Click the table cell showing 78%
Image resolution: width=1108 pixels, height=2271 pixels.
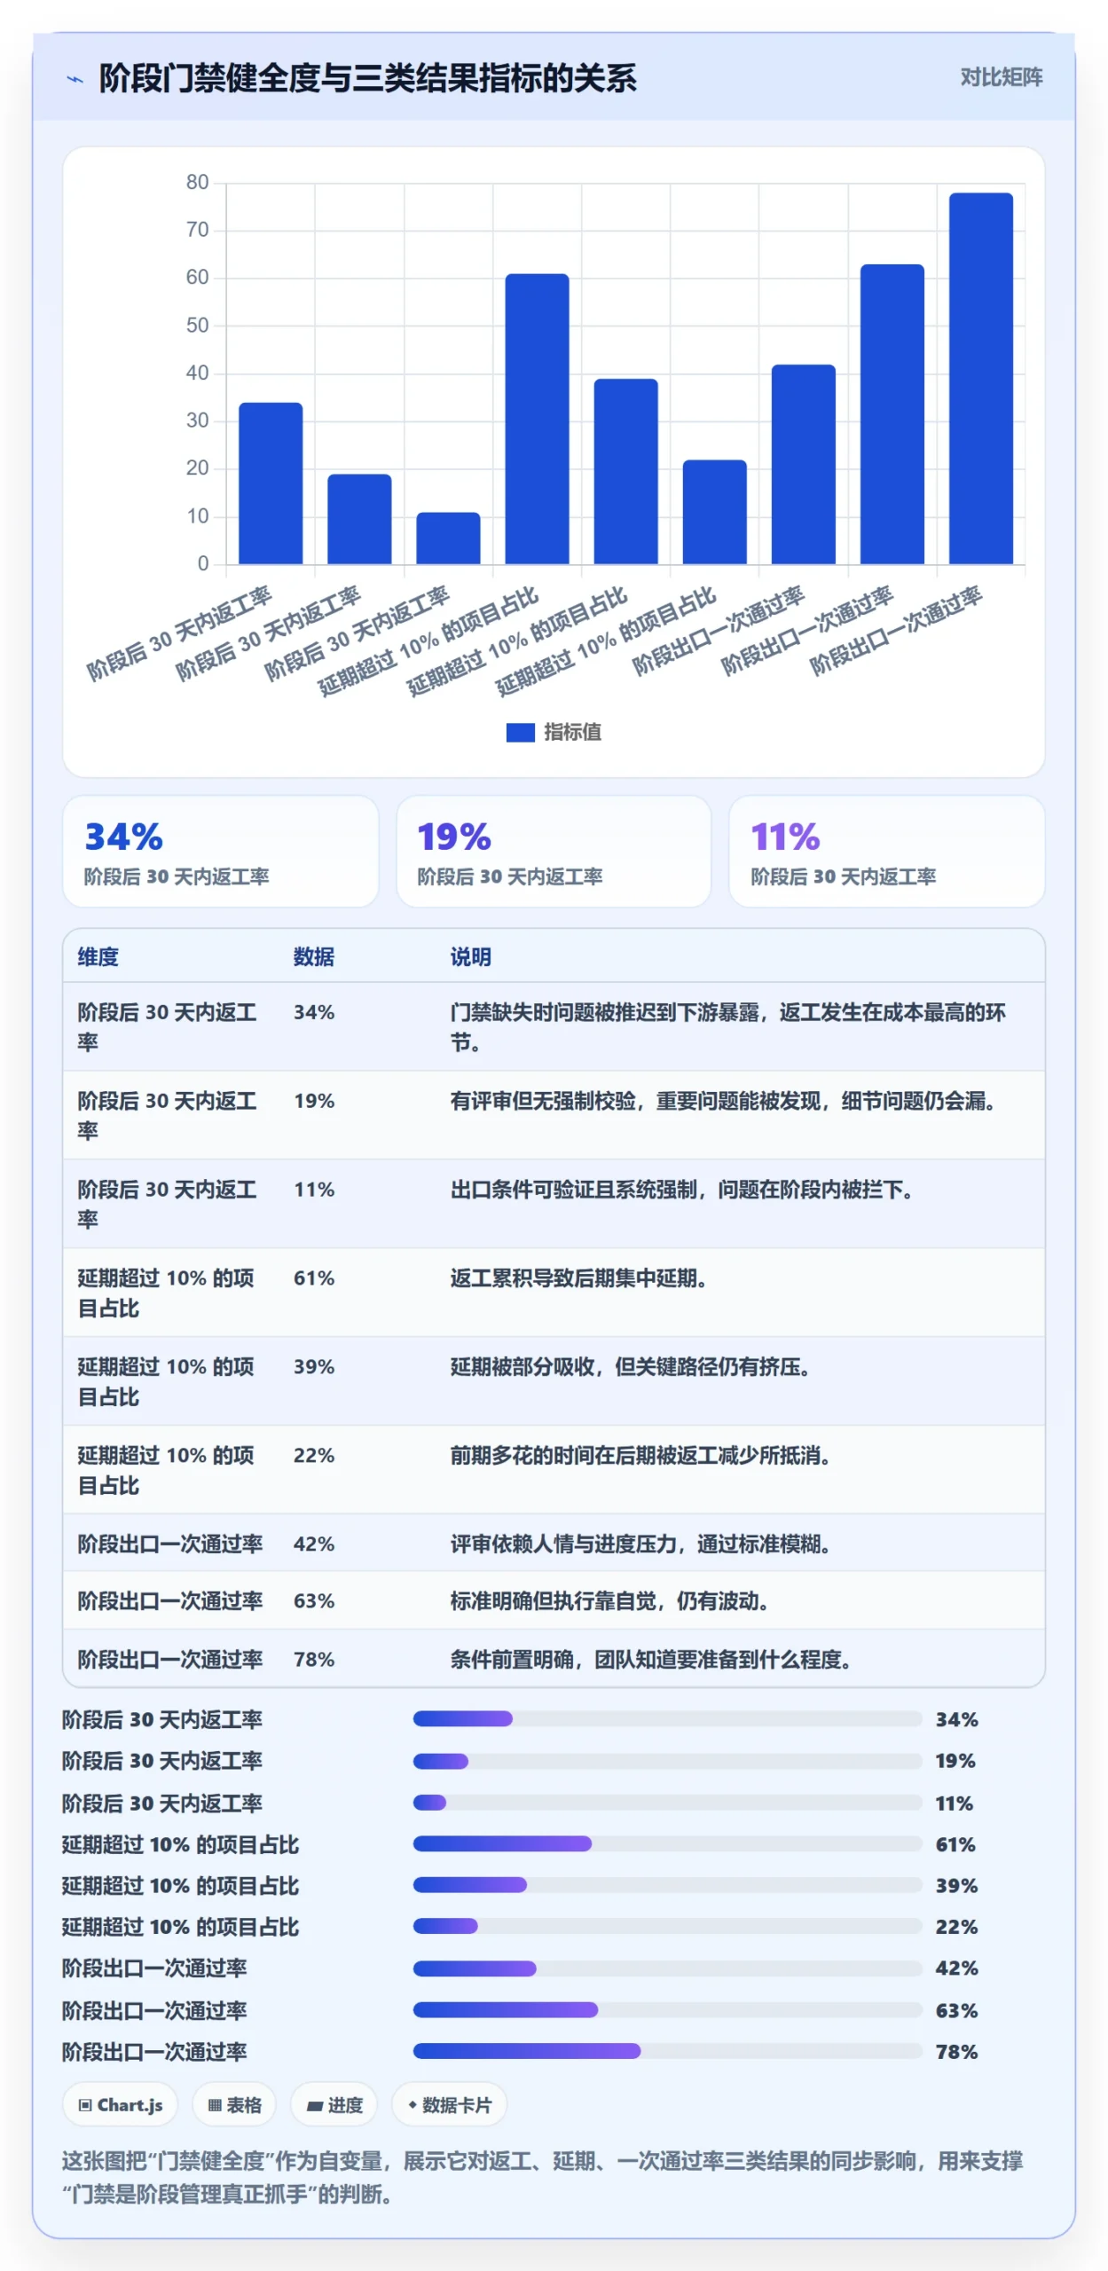[x=314, y=1659]
